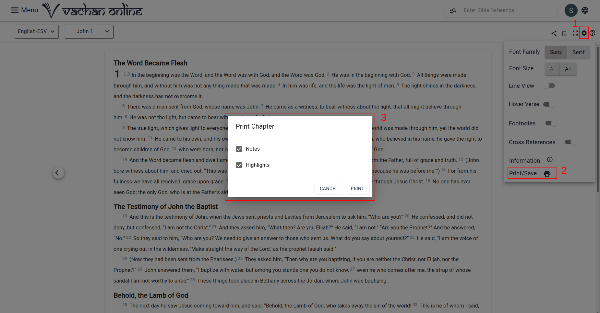This screenshot has width=600, height=313.
Task: Click the large chapter number 1
Action: [x=117, y=74]
